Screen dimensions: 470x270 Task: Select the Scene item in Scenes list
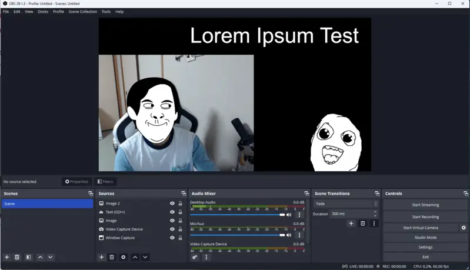(x=48, y=204)
